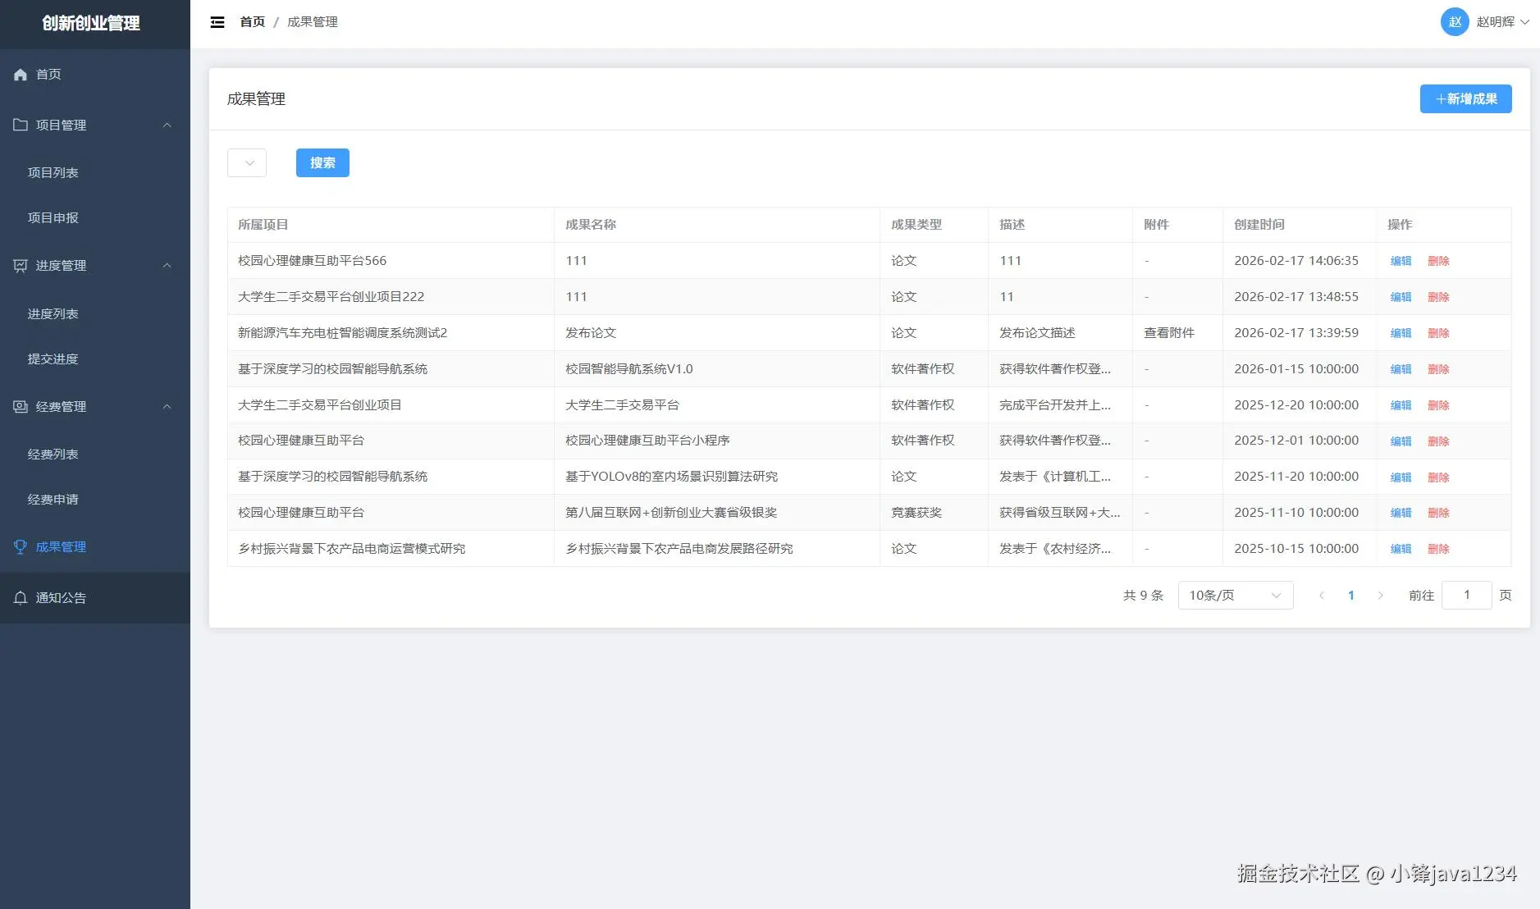
Task: Edit the 基于YOLOv8 algorithm research row
Action: coord(1401,477)
